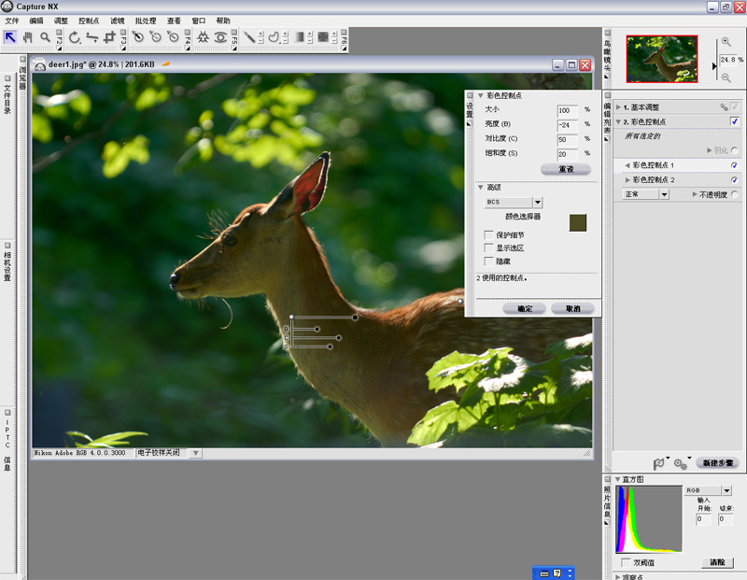The width and height of the screenshot is (747, 580).
Task: Open the 滤镜 menu
Action: 118,21
